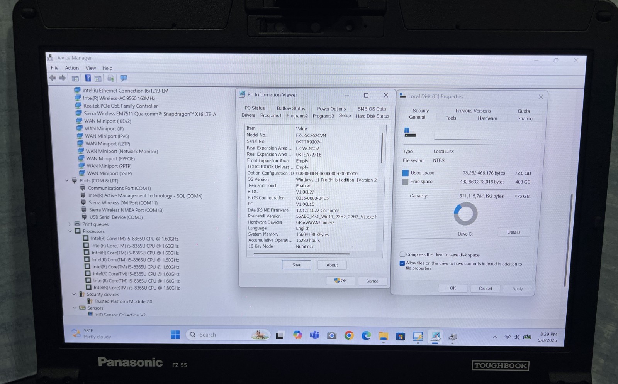
Task: Toggle Allow files on this drive to be indexed
Action: point(402,263)
